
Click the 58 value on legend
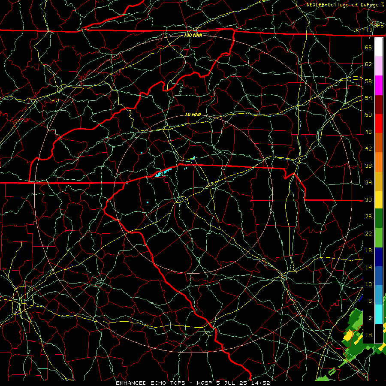click(x=368, y=81)
